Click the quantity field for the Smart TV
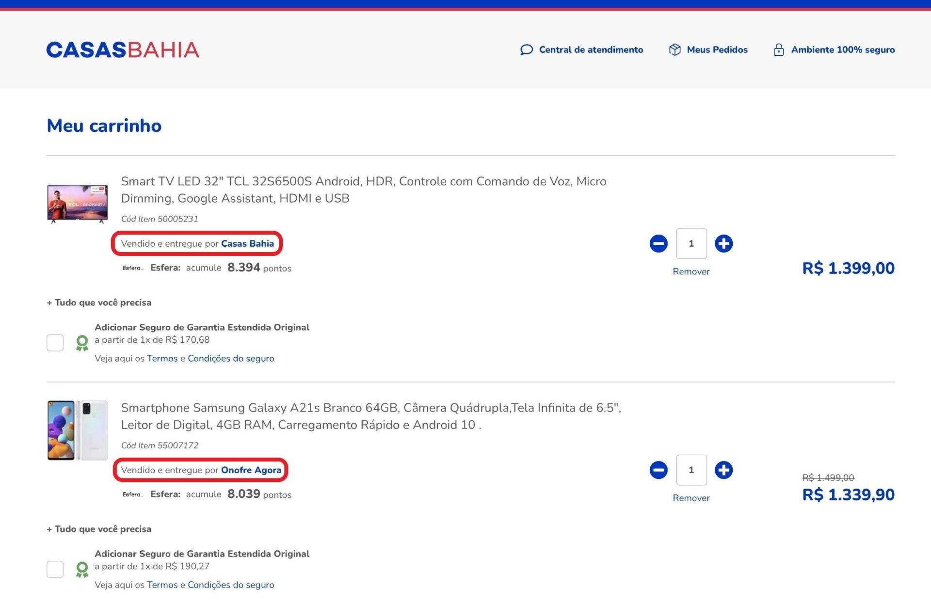 click(691, 243)
